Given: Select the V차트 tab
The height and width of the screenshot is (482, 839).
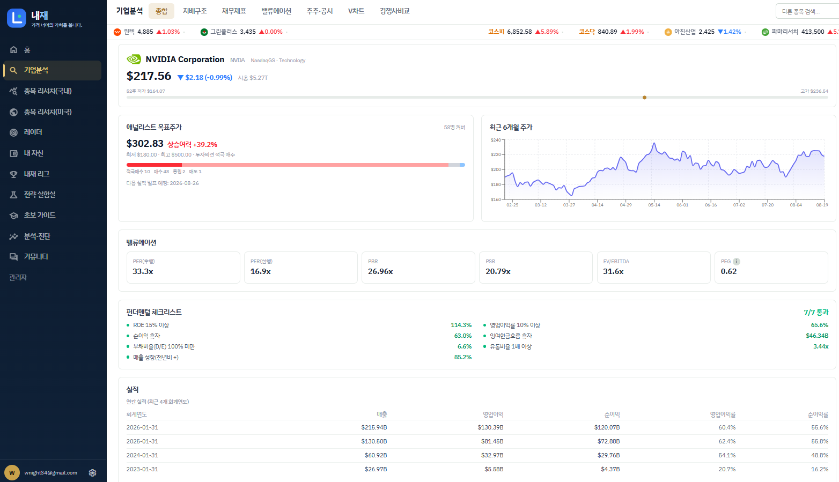Looking at the screenshot, I should (x=356, y=11).
